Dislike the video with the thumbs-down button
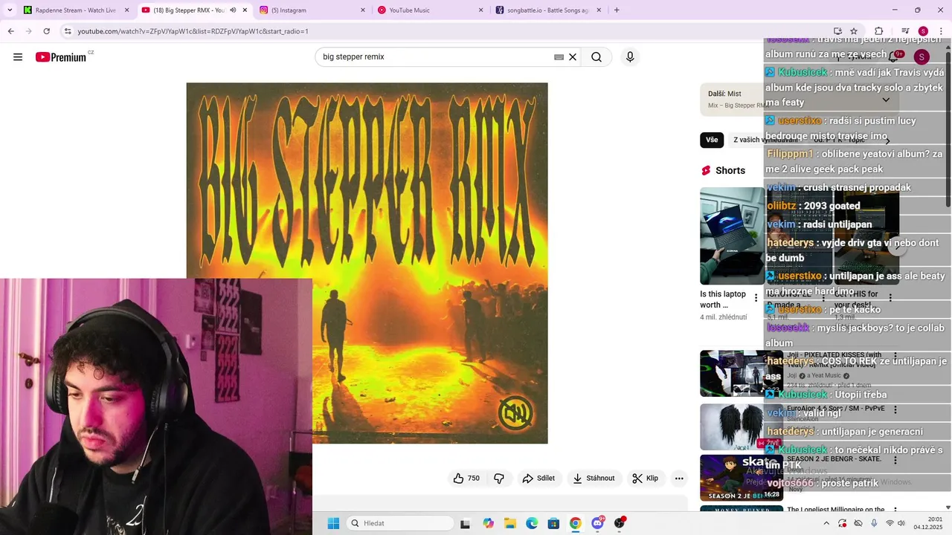952x535 pixels. [x=499, y=479]
